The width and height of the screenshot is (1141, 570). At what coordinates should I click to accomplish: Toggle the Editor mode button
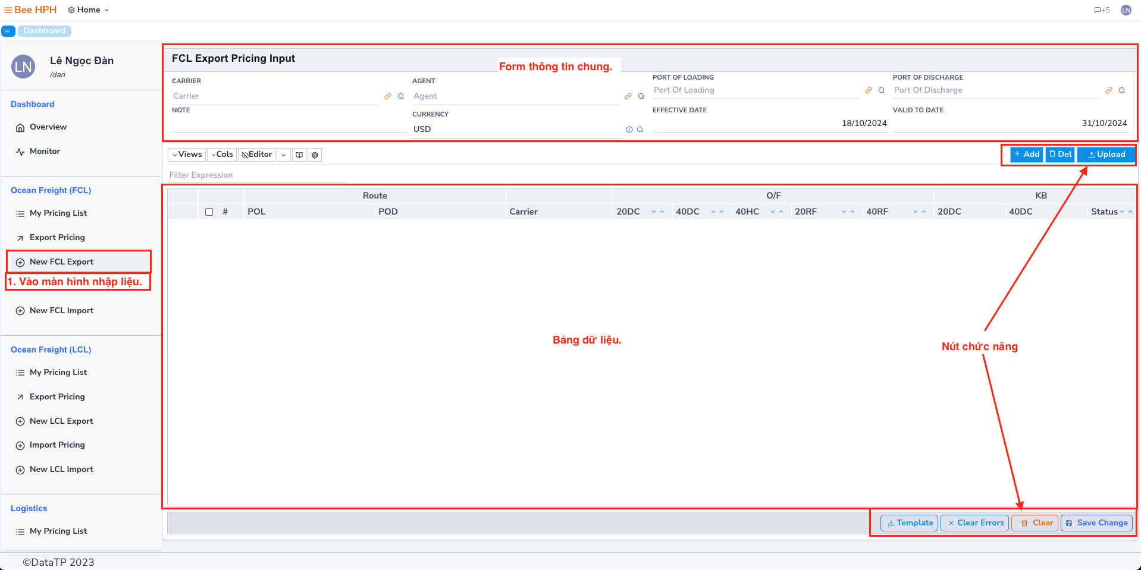[x=256, y=154]
